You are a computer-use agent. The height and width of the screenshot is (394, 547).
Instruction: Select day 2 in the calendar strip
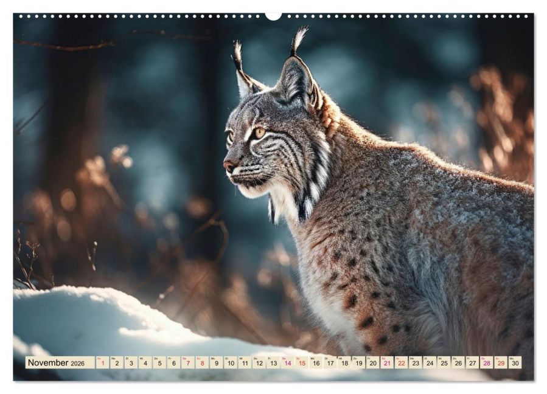click(x=117, y=362)
